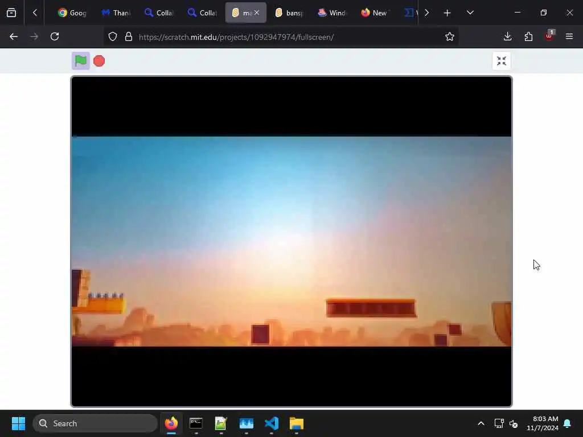Open the Firefox application hamburger menu
This screenshot has height=437, width=583.
(569, 36)
